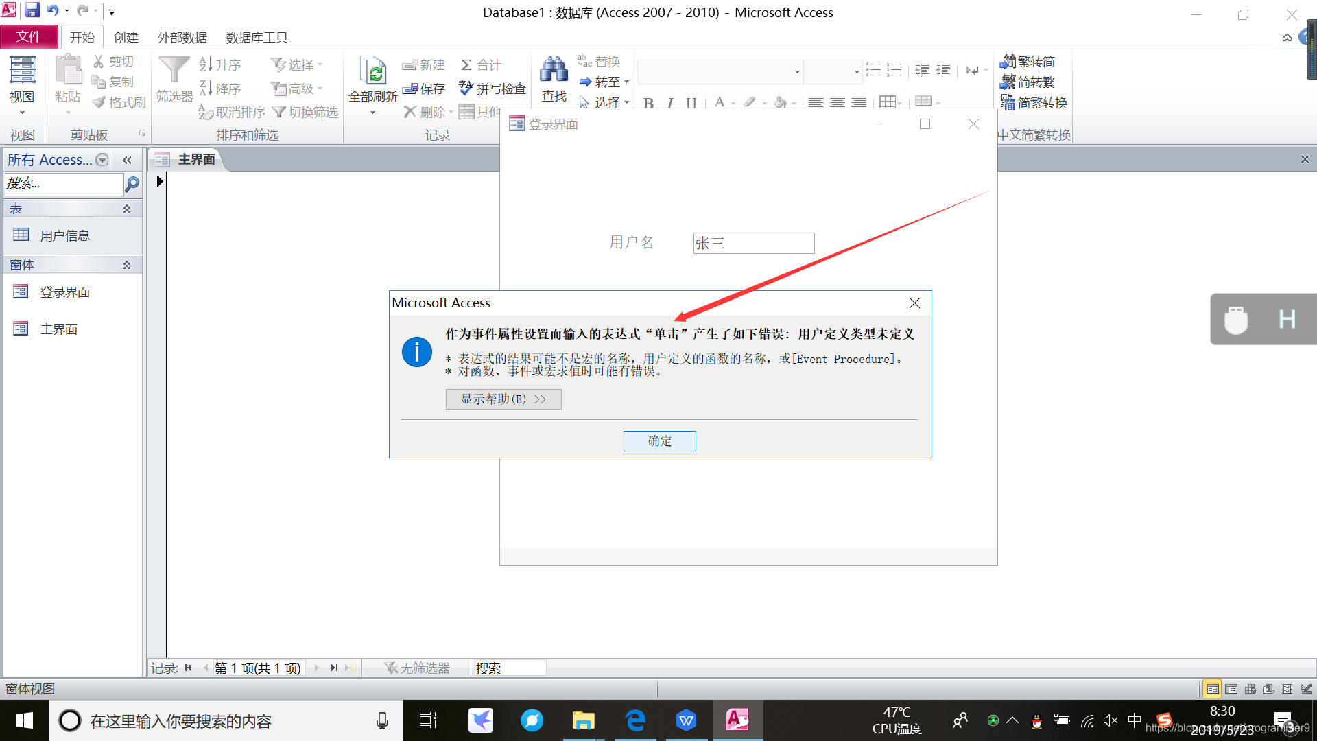1317x741 pixels.
Task: Click the 复制 (Copy) icon
Action: (x=99, y=82)
